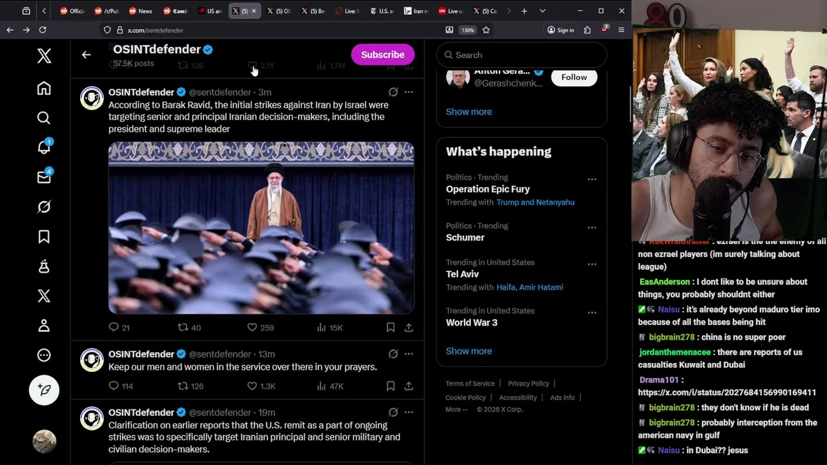Open Premium X icon in sidebar
The image size is (827, 465).
44,296
